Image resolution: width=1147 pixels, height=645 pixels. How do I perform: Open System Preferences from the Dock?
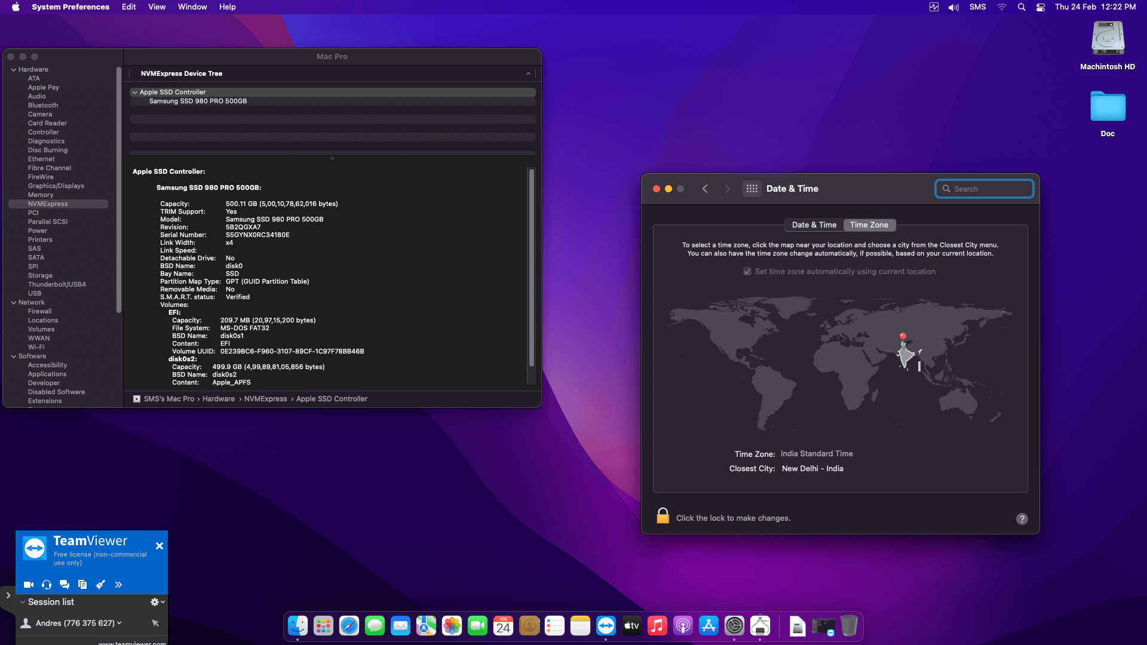pyautogui.click(x=734, y=626)
